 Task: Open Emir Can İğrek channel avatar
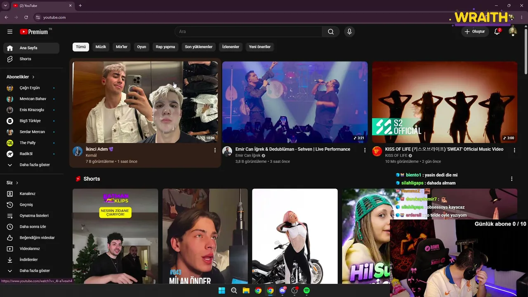(x=227, y=151)
